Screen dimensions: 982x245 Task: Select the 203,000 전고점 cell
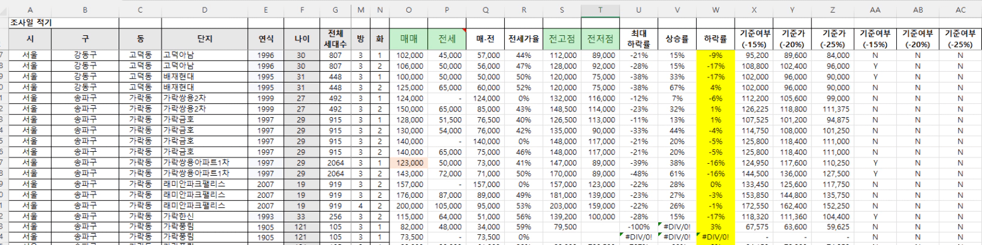pyautogui.click(x=562, y=205)
